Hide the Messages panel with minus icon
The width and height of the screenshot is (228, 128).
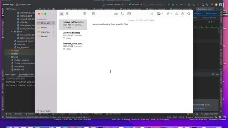[217, 74]
